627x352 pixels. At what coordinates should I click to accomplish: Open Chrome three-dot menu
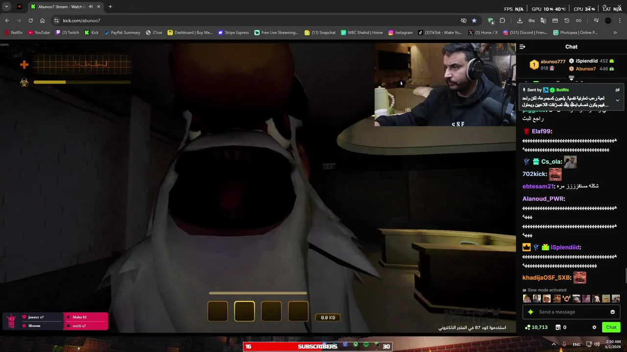(x=620, y=21)
